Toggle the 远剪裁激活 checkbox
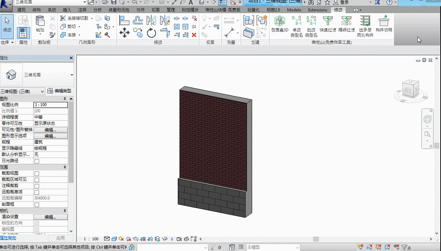Image resolution: width=441 pixels, height=251 pixels. pyautogui.click(x=37, y=192)
